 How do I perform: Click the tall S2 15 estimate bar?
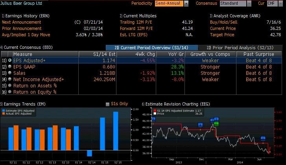[116, 131]
